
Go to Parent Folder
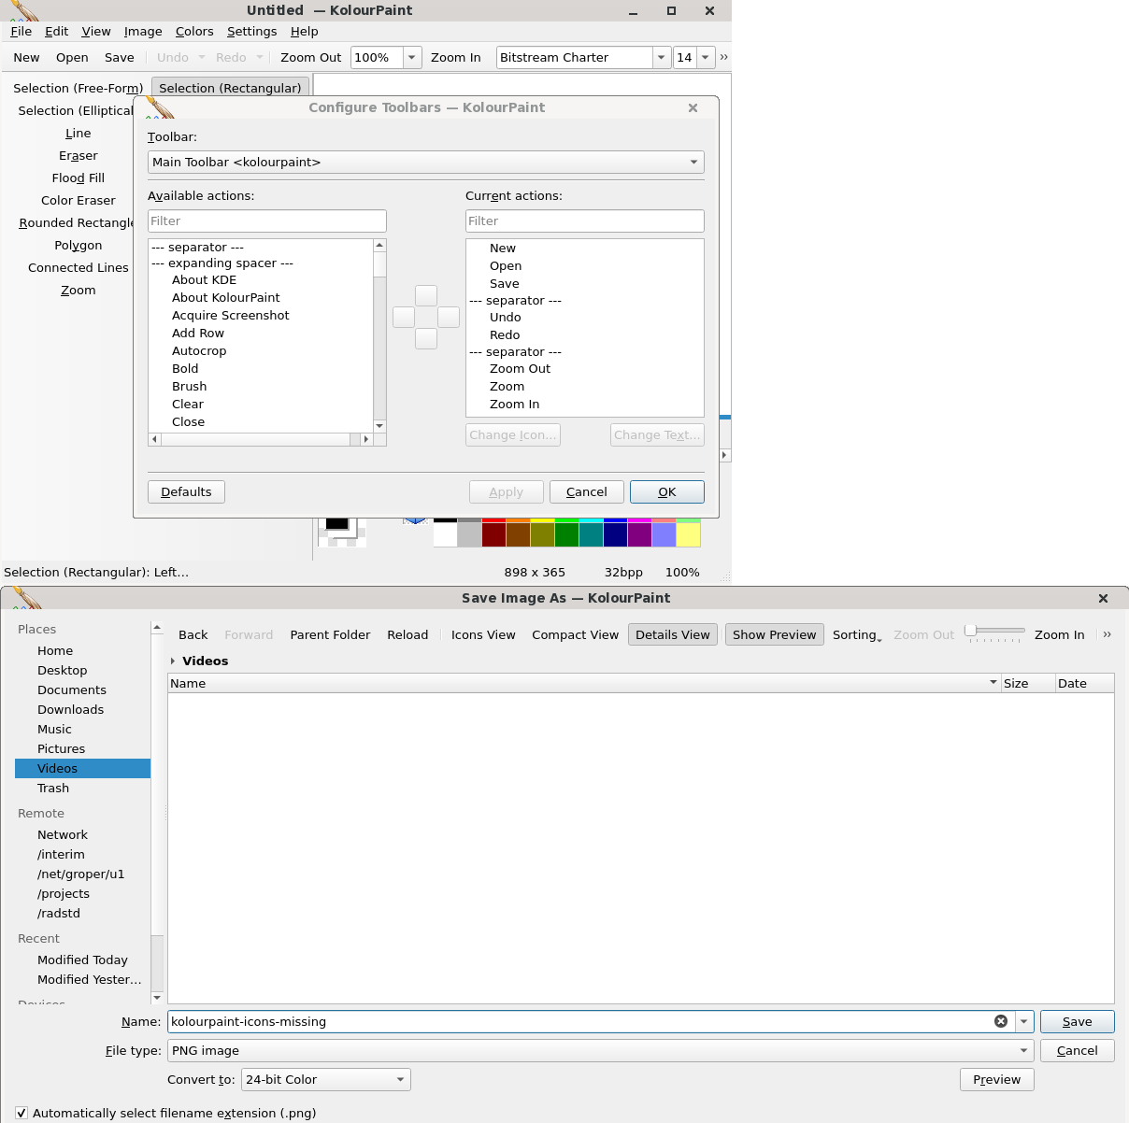[330, 634]
